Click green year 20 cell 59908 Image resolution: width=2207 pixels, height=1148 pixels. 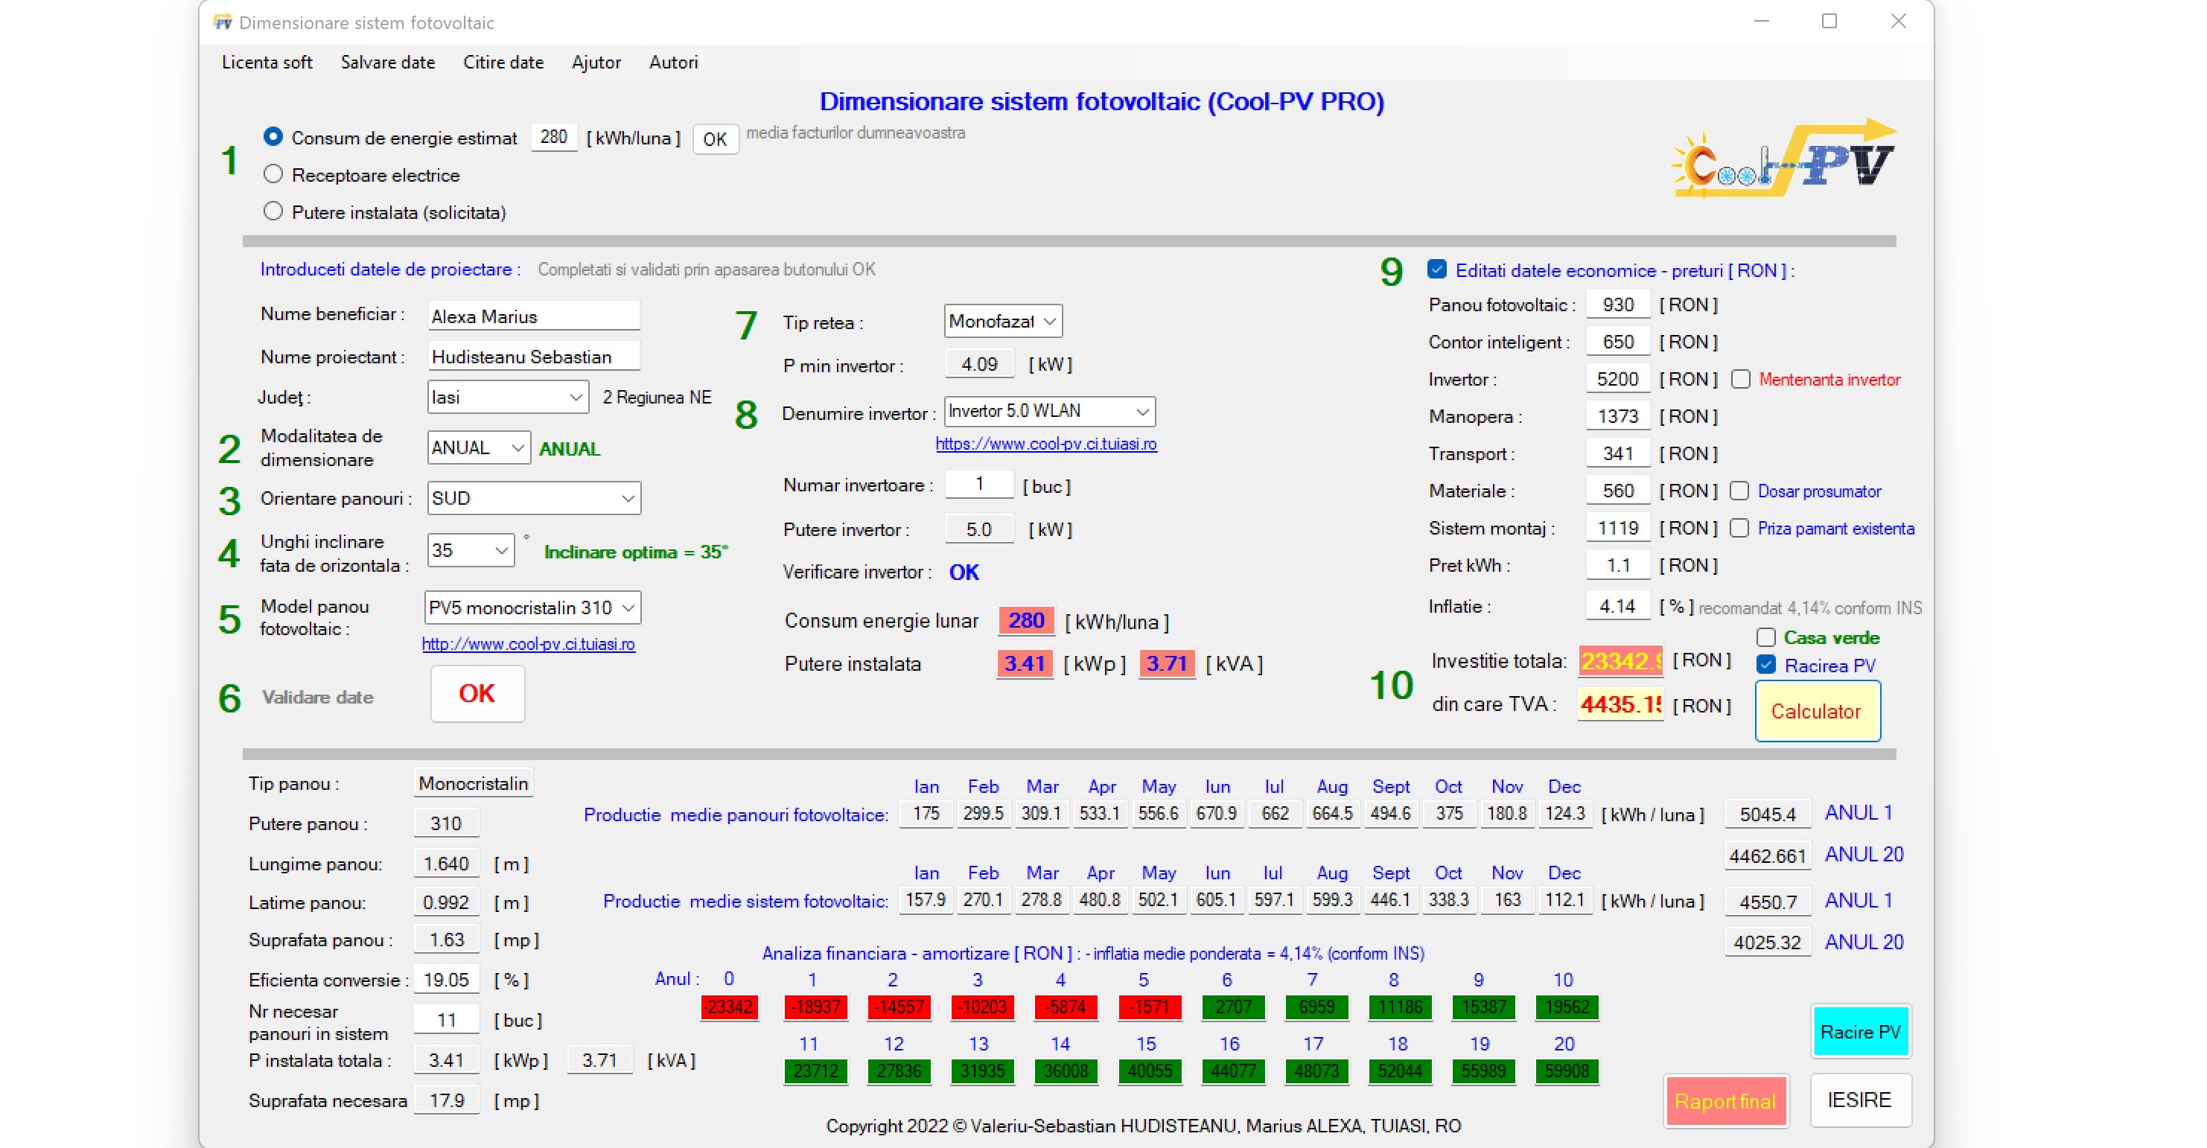[1567, 1071]
